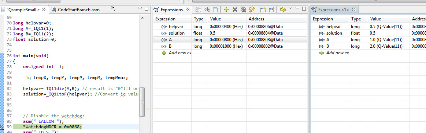Toggle continuous refresh in the Expressions view
The height and width of the screenshot is (133, 426).
(283, 10)
